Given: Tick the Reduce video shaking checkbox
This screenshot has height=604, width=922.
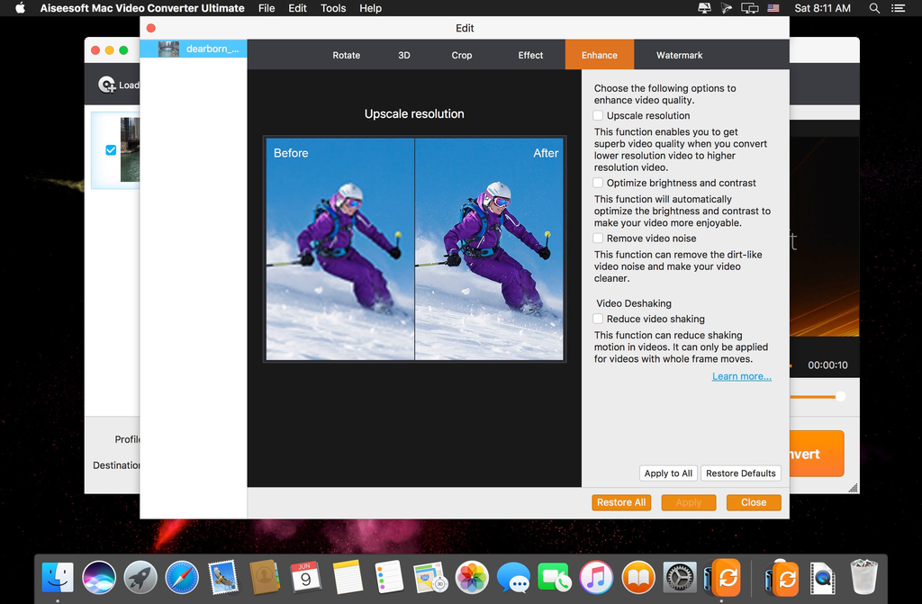Looking at the screenshot, I should click(x=598, y=318).
